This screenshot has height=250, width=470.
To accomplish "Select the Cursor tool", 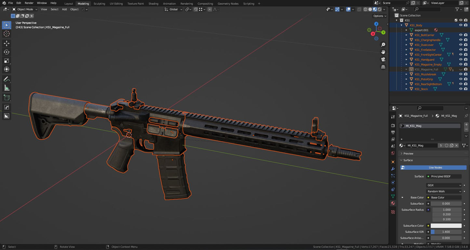I will pyautogui.click(x=7, y=34).
